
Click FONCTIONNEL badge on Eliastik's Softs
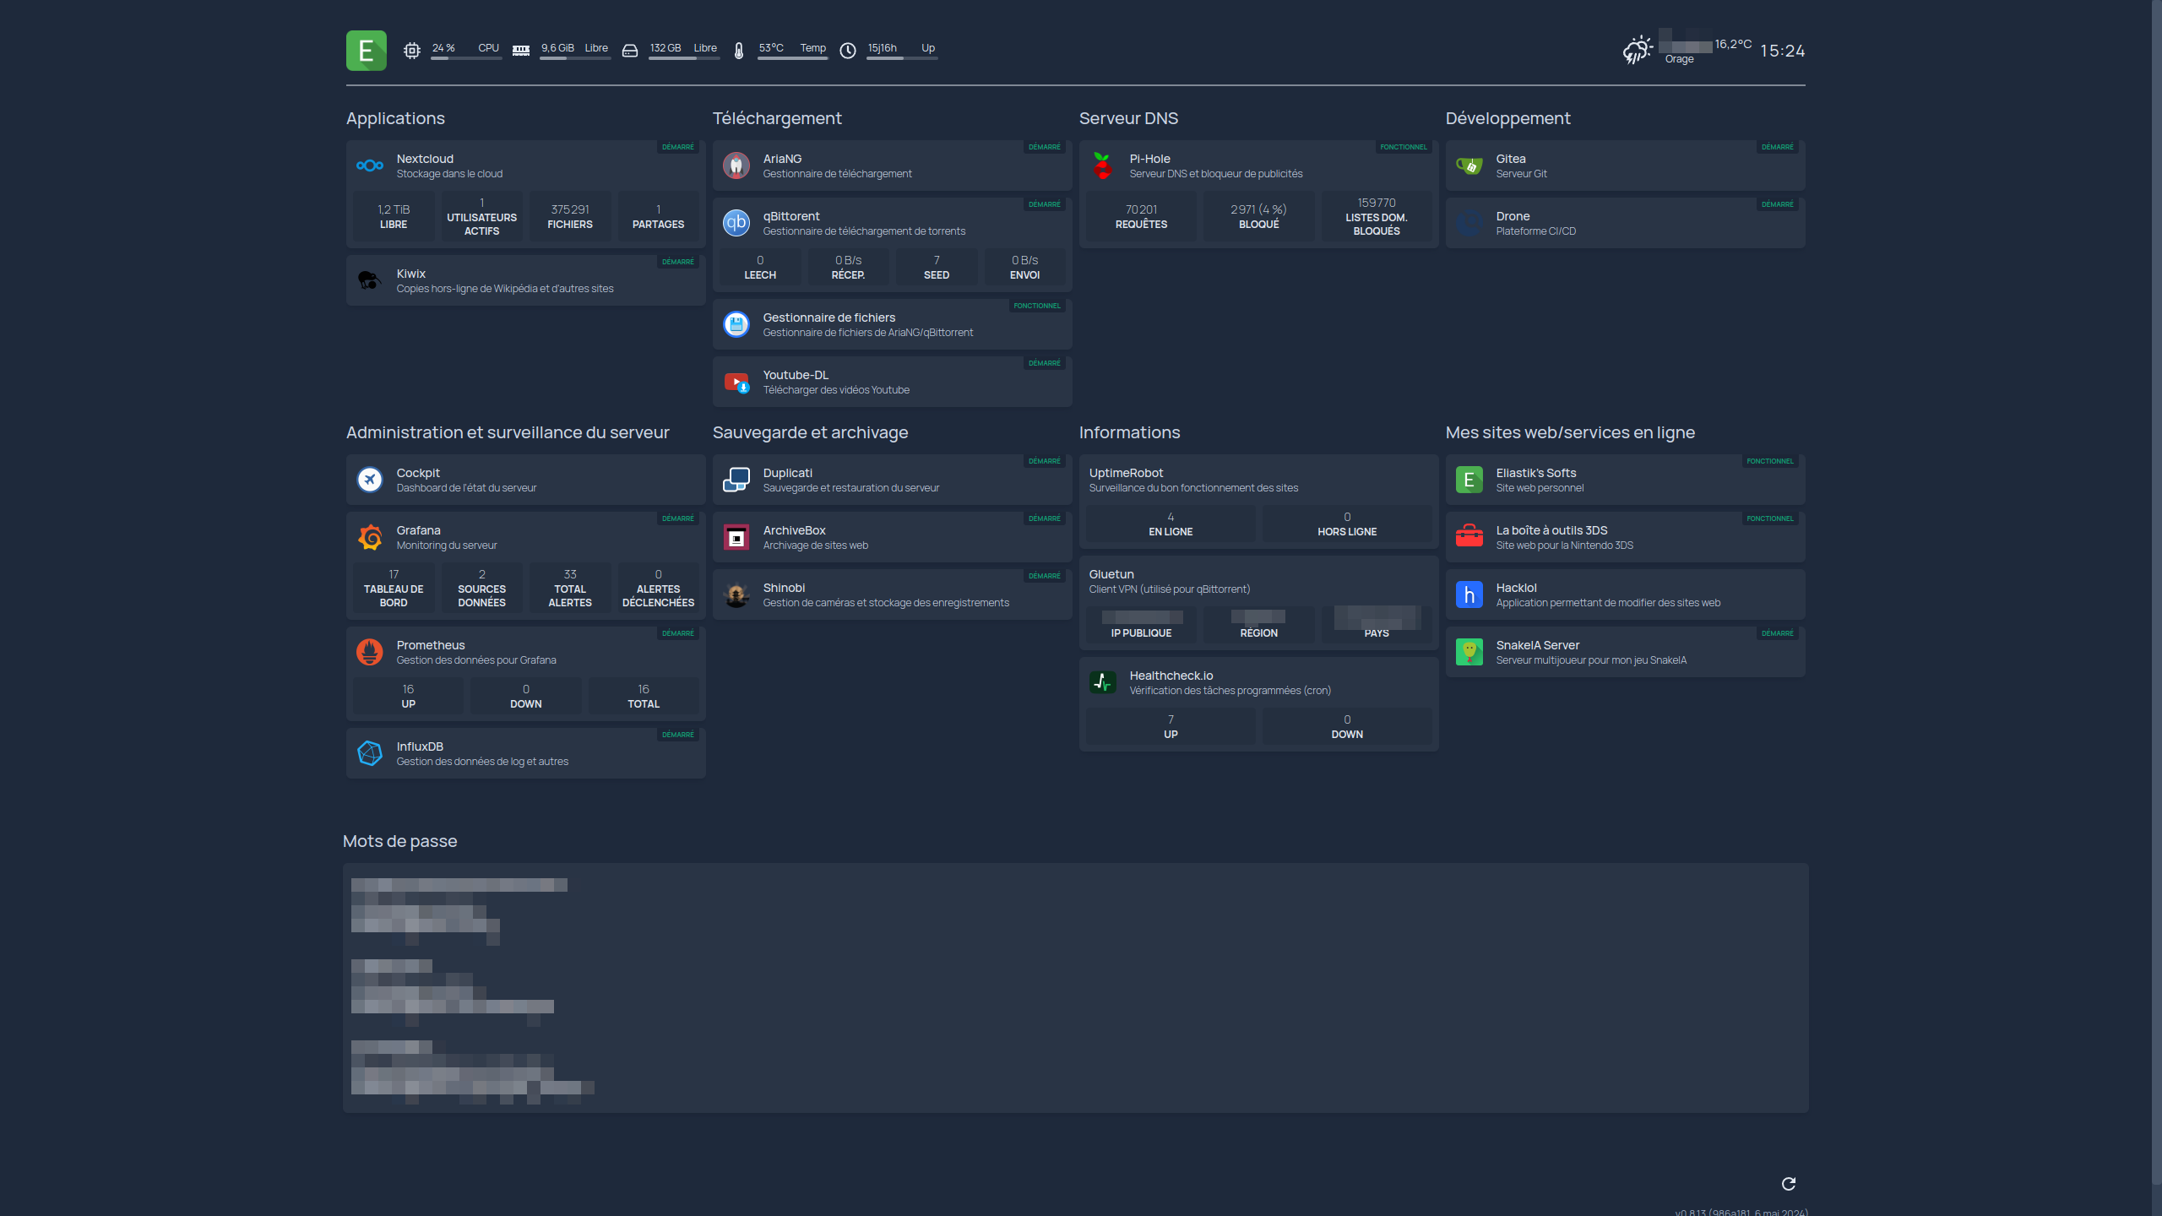(1770, 461)
